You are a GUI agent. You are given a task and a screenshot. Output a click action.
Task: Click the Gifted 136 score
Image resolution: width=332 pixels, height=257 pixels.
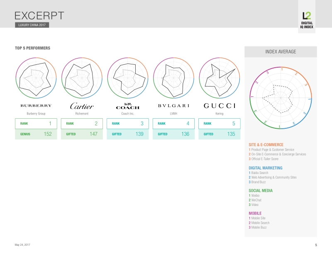pyautogui.click(x=173, y=134)
